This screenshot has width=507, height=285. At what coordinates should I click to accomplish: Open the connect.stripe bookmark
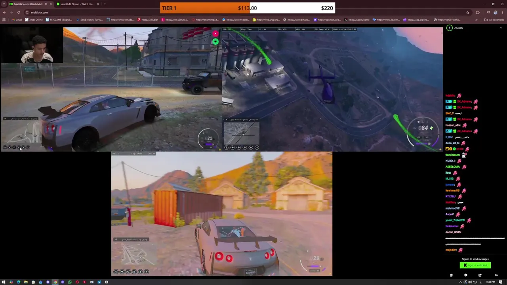click(x=327, y=20)
